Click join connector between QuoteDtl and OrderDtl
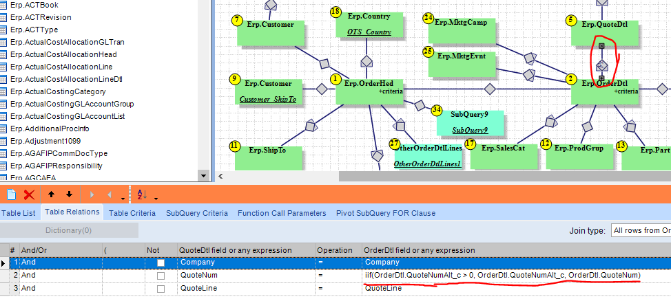This screenshot has height=301, width=671. point(601,65)
